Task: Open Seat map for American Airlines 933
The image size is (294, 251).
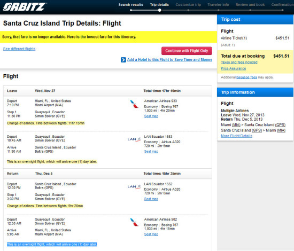Action: 151,116
